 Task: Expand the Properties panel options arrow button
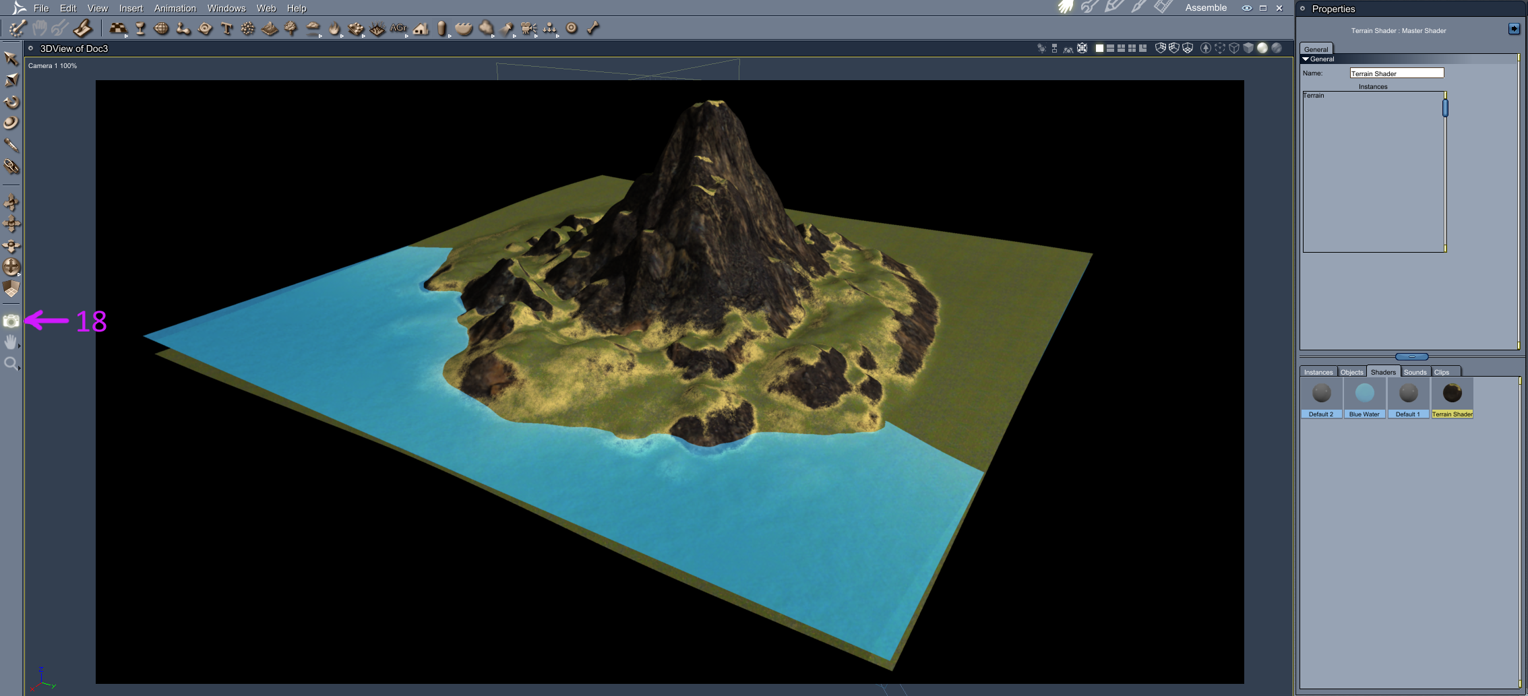pos(1514,28)
